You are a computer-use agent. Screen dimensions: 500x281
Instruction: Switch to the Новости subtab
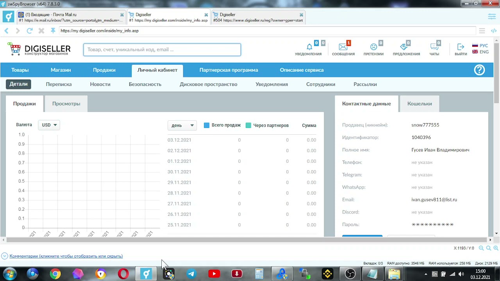coord(100,84)
